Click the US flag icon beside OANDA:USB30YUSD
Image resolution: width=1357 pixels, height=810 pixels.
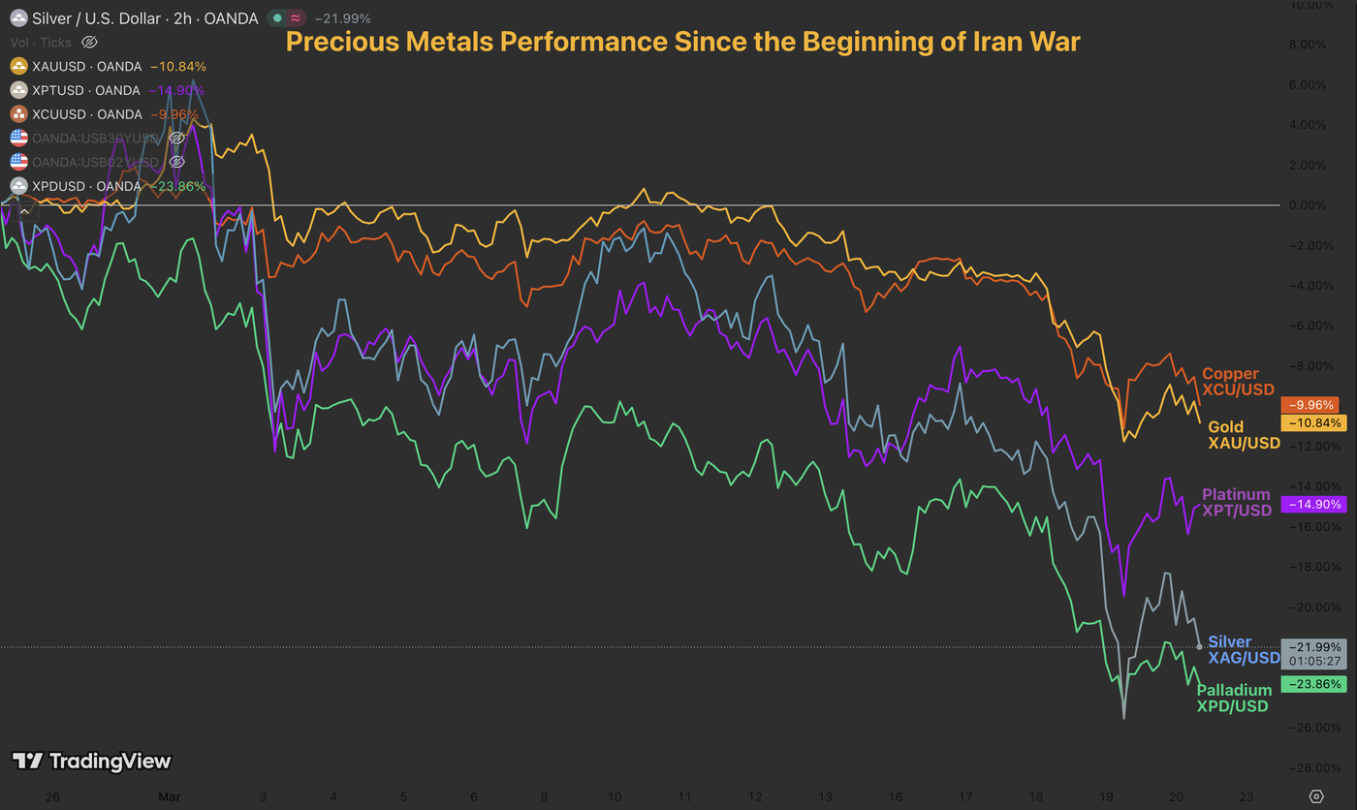point(18,138)
